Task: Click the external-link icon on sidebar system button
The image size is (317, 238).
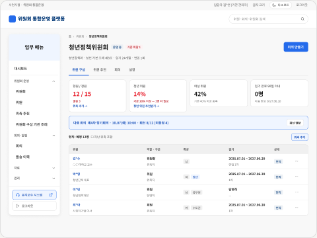Action: 51,195
